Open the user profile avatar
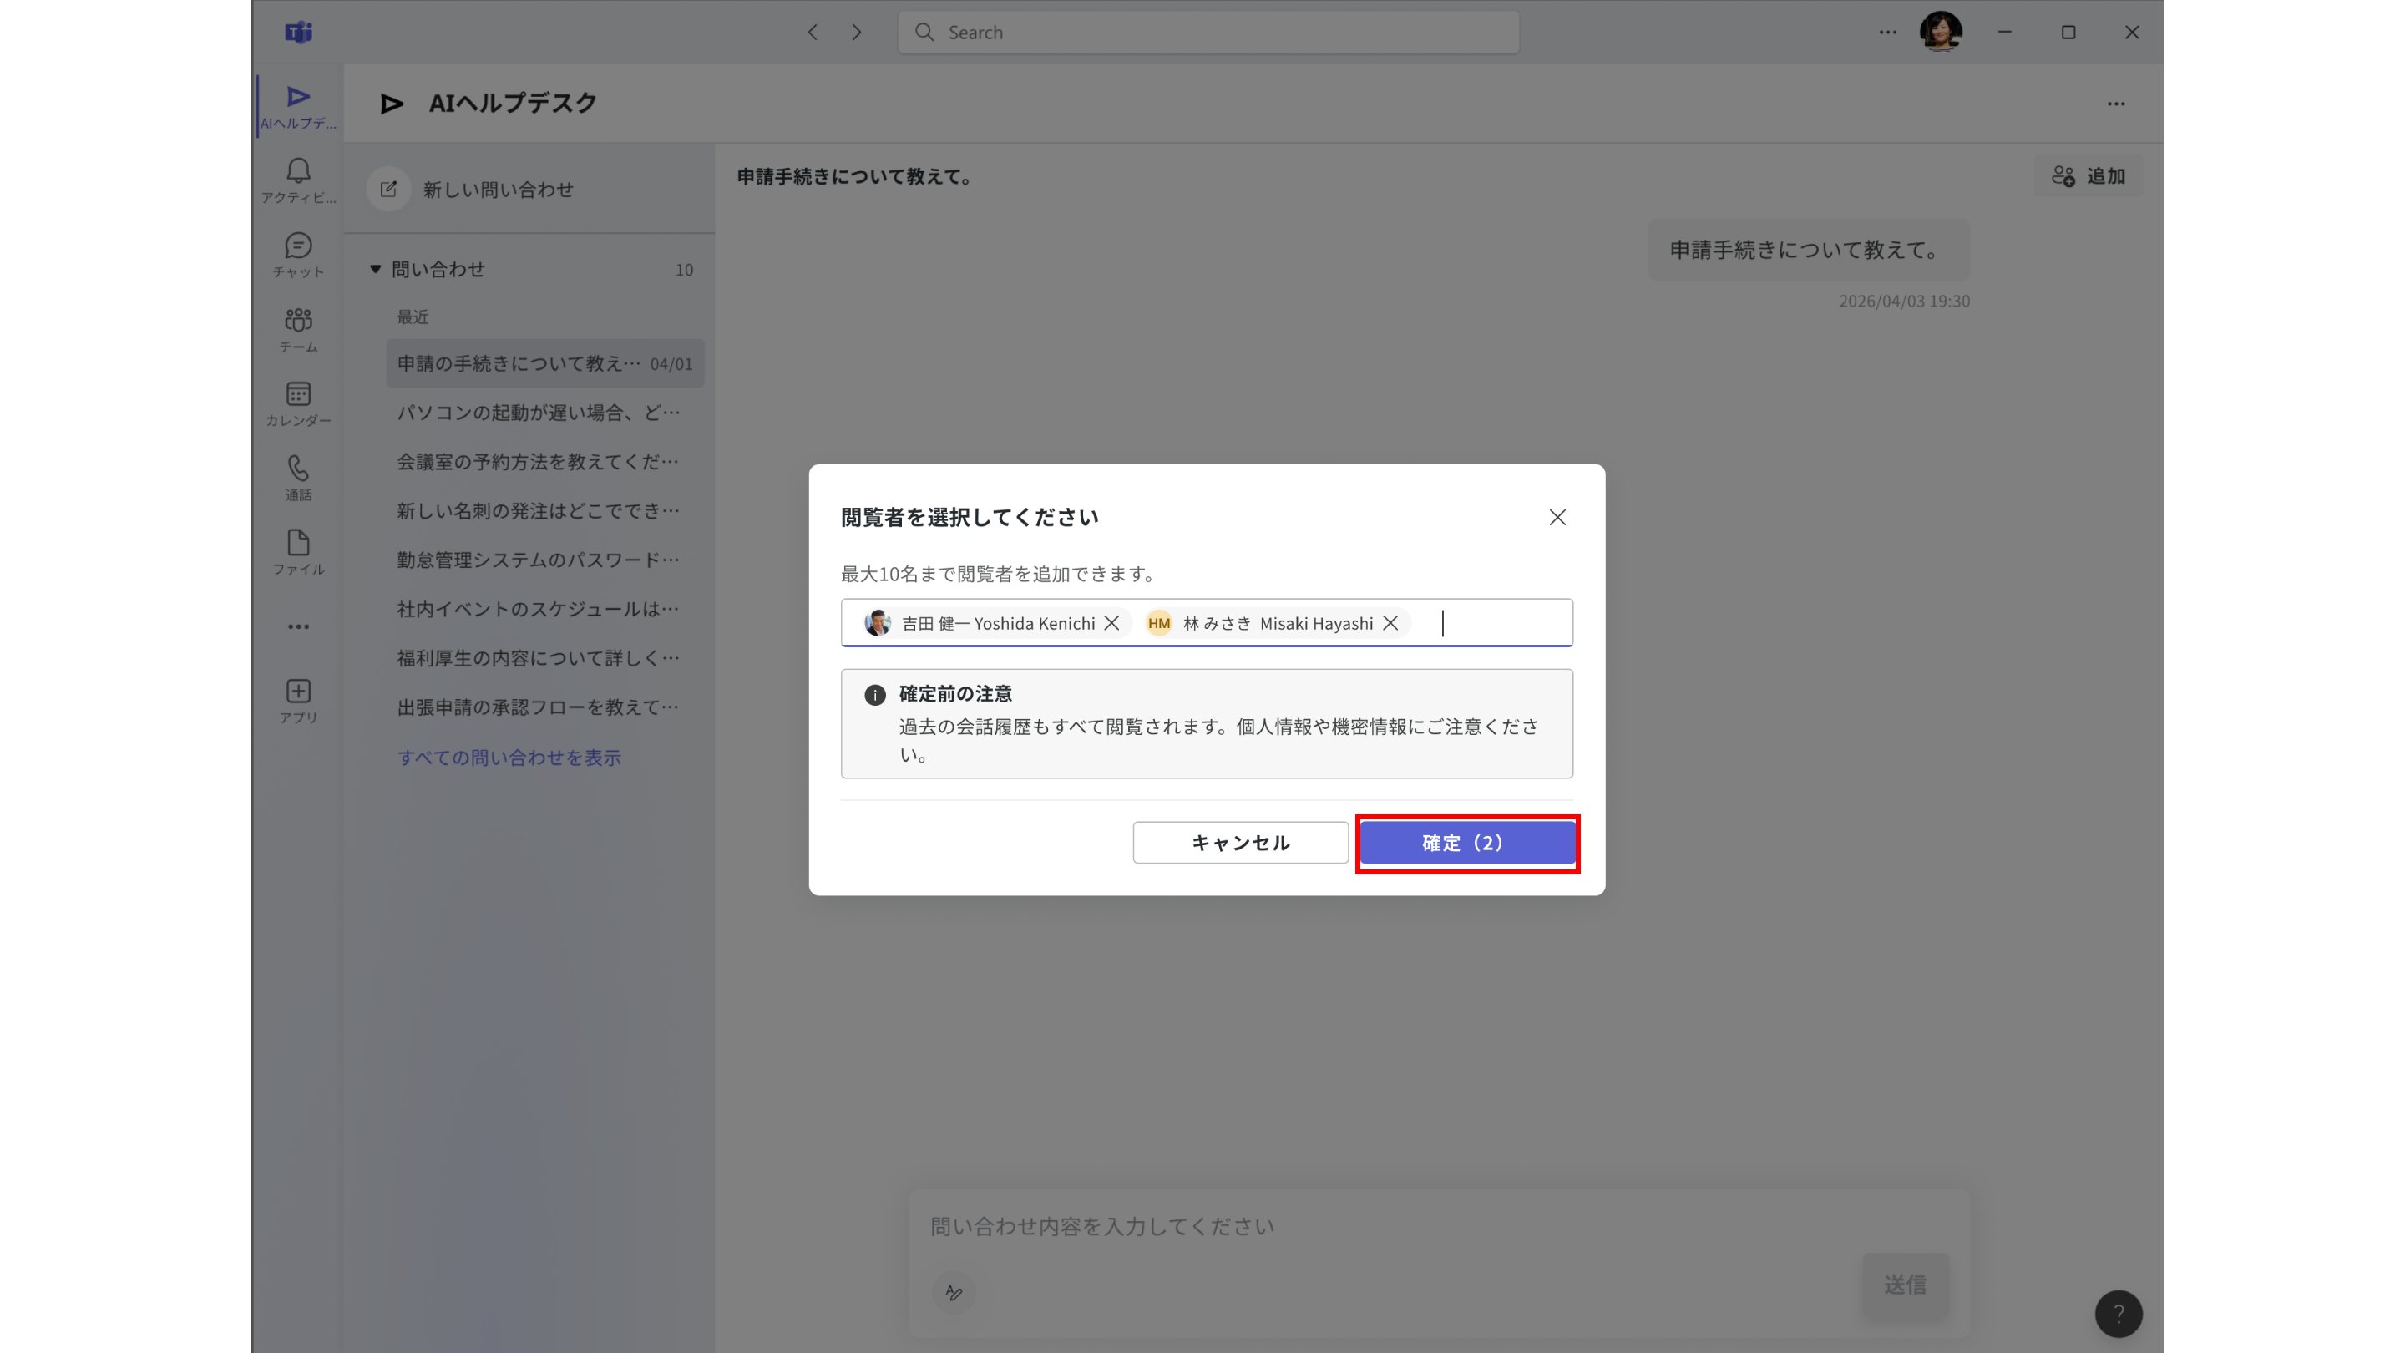2405x1353 pixels. [1941, 33]
